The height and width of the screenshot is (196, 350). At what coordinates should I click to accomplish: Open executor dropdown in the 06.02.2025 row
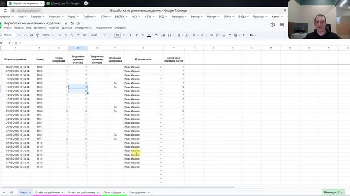click(161, 67)
